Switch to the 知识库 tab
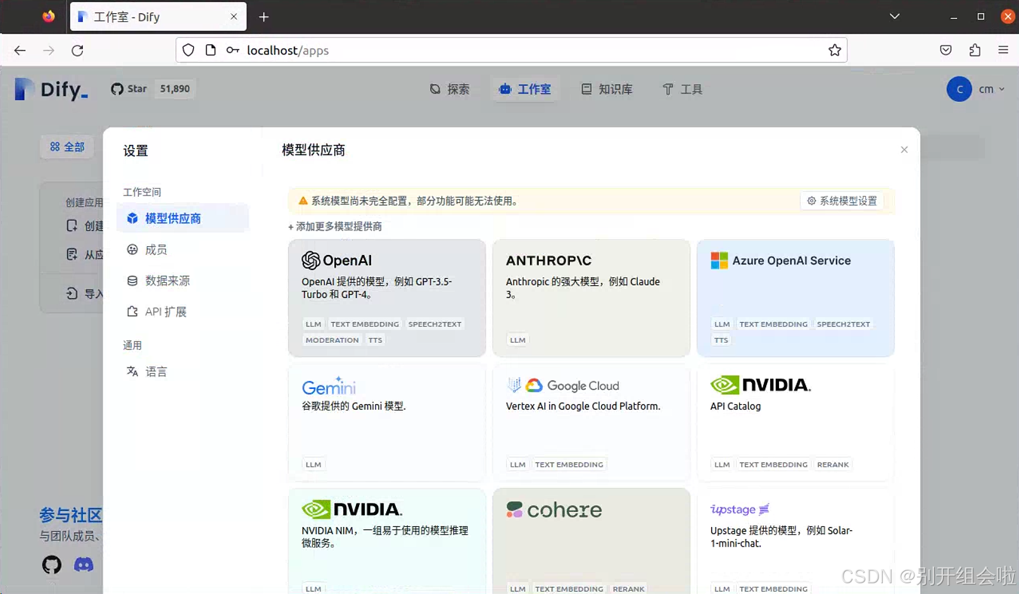The width and height of the screenshot is (1019, 594). 607,89
